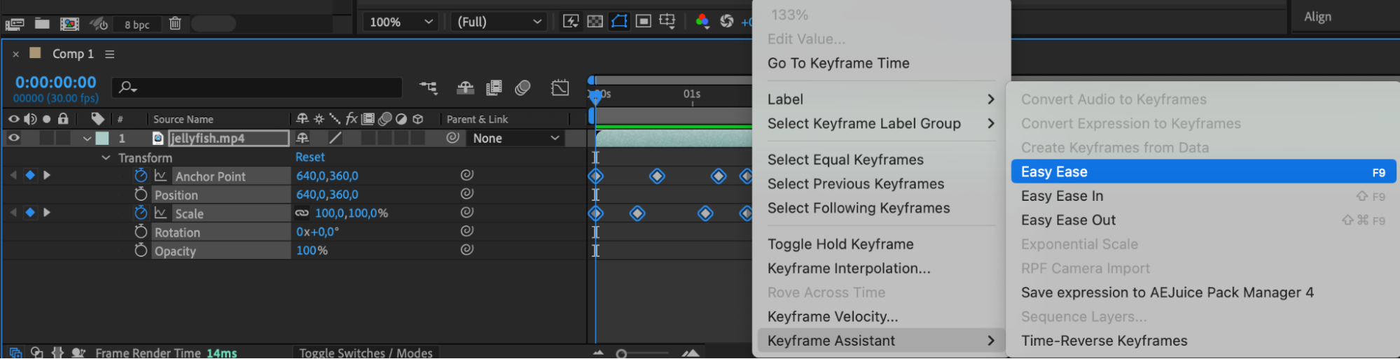Open the parent None dropdown
The image size is (1400, 359).
[515, 139]
